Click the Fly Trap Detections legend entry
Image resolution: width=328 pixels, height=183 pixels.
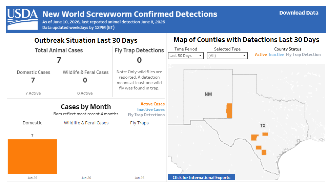pyautogui.click(x=146, y=115)
